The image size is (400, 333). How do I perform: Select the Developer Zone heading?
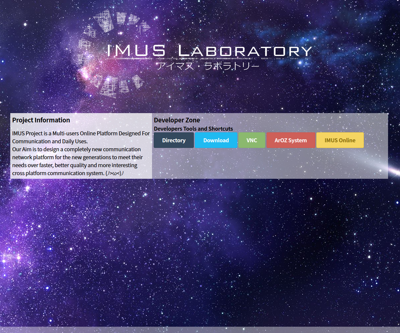177,120
